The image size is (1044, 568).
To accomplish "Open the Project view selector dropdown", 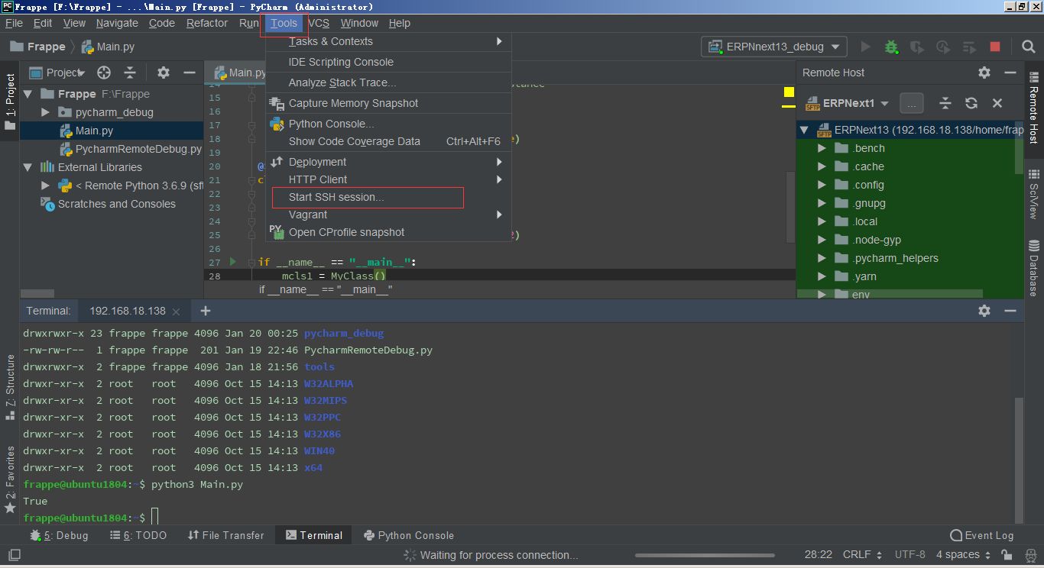I will point(57,73).
